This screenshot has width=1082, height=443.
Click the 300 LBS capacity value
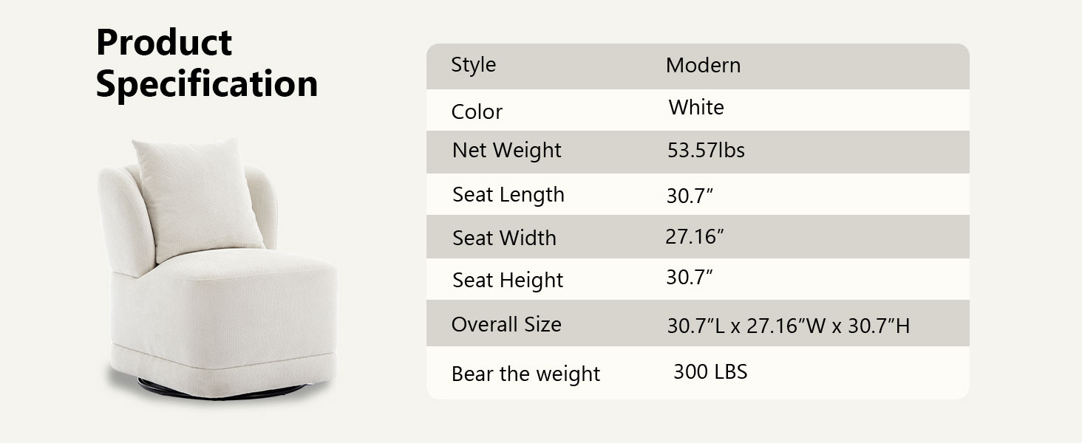click(x=710, y=371)
